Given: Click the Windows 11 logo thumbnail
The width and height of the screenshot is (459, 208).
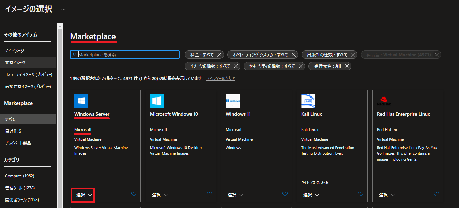Looking at the screenshot, I should click(x=232, y=101).
